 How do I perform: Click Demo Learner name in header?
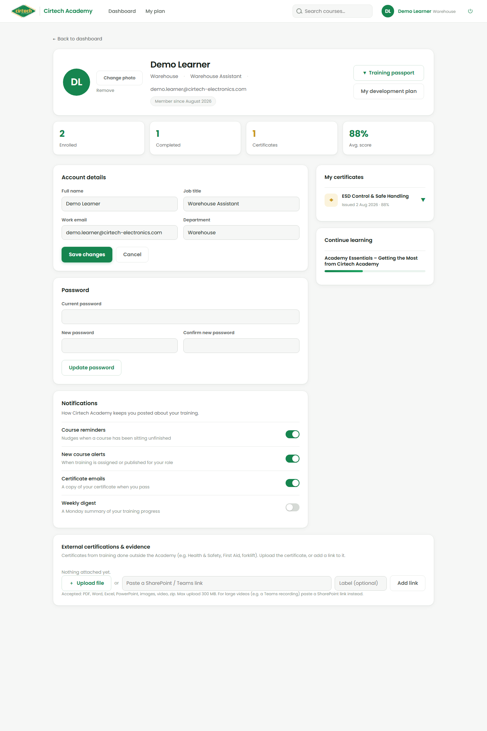click(415, 11)
